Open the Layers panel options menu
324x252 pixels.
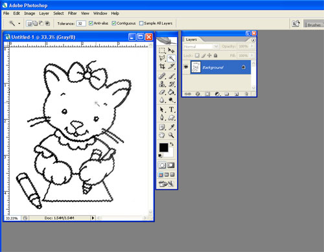click(253, 40)
